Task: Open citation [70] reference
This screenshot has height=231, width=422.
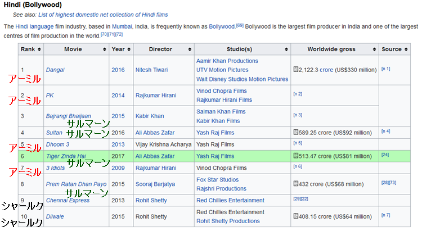Action: [104, 34]
